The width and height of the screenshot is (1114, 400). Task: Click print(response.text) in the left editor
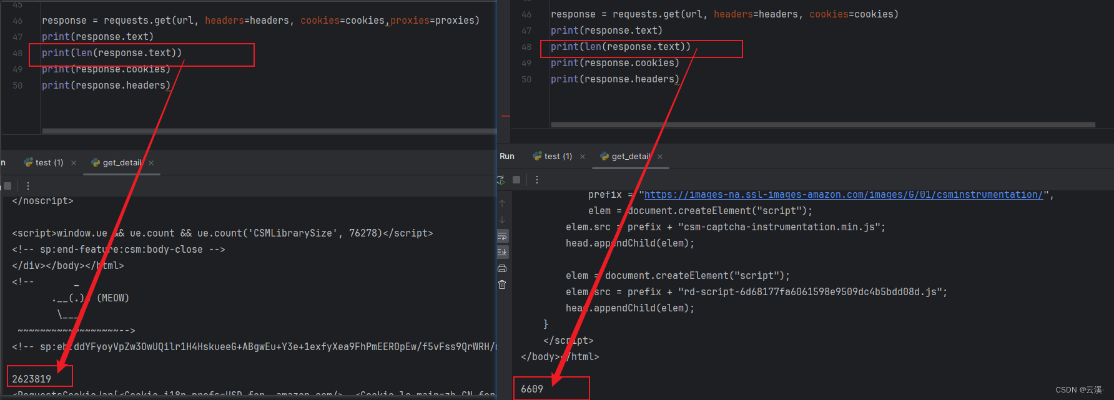coord(97,37)
